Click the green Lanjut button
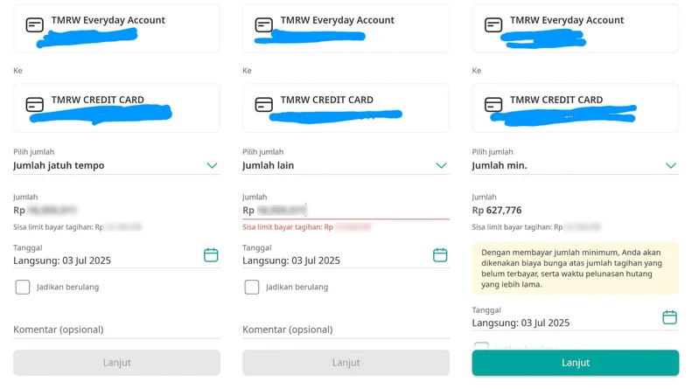This screenshot has height=389, width=692. point(576,363)
